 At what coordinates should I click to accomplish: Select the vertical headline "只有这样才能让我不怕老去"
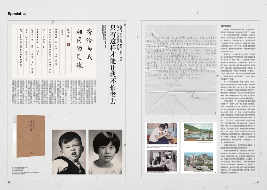[112, 64]
